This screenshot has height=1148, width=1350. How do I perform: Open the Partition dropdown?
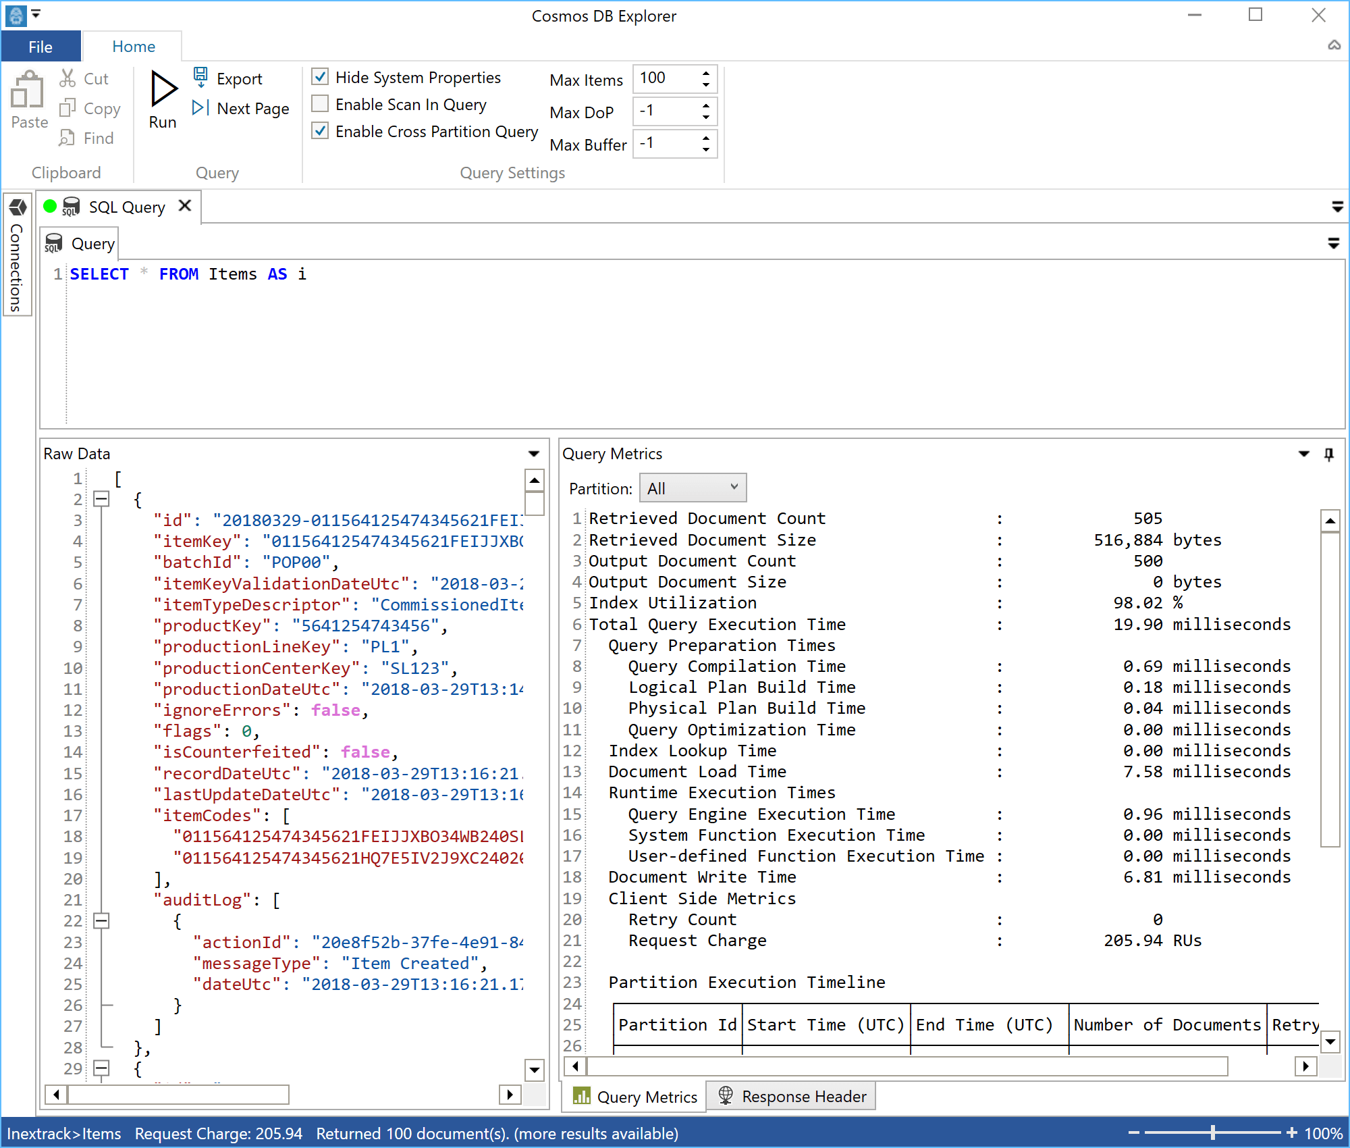pos(693,488)
